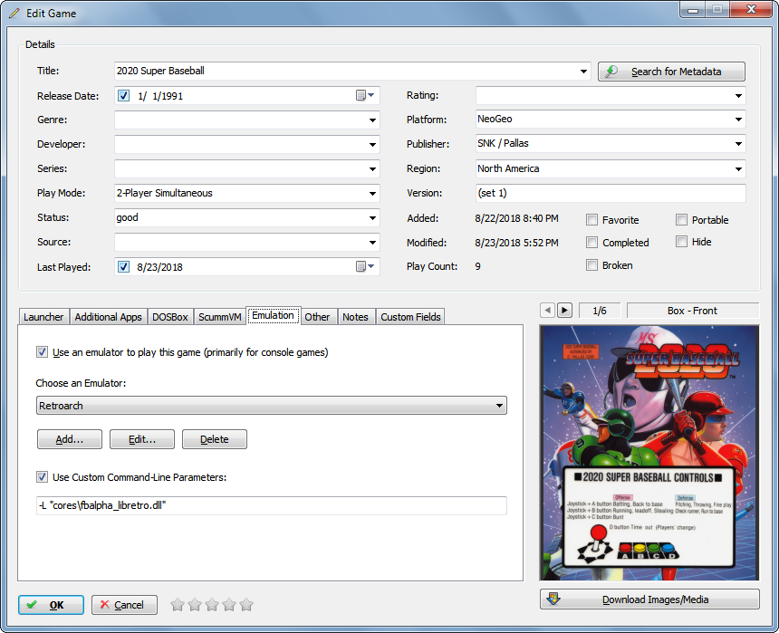Image resolution: width=779 pixels, height=633 pixels.
Task: Show previous image with left arrow
Action: pyautogui.click(x=547, y=311)
